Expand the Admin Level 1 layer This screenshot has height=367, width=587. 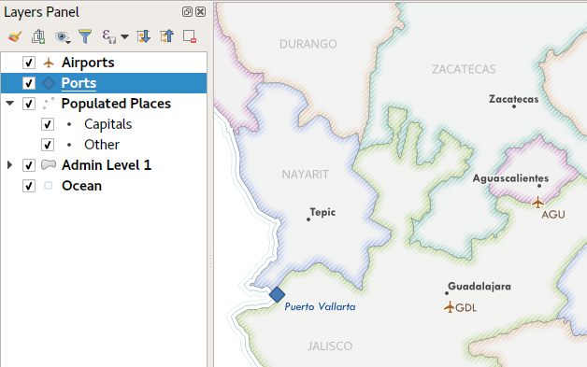click(9, 165)
